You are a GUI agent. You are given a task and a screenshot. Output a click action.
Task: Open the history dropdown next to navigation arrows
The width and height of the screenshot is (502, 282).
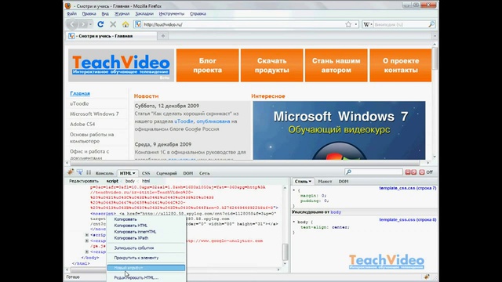tap(91, 24)
